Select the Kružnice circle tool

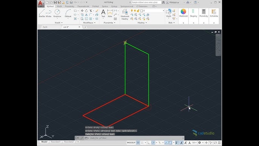coord(57,13)
